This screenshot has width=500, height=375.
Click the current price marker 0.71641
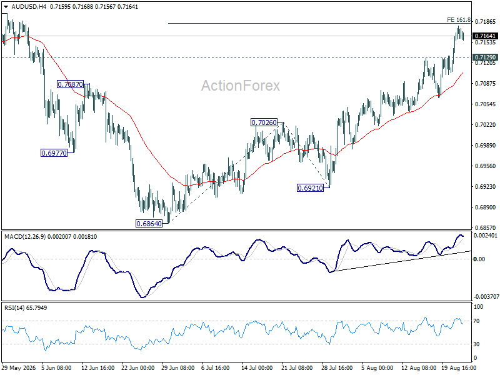[x=485, y=36]
